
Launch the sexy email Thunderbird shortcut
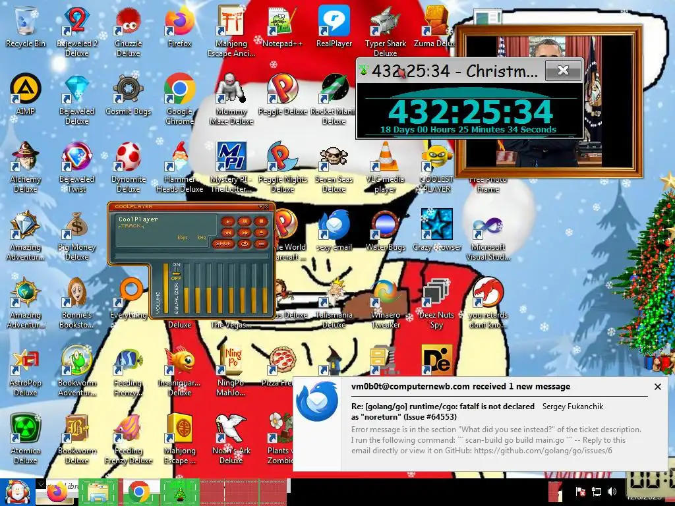[x=334, y=230]
